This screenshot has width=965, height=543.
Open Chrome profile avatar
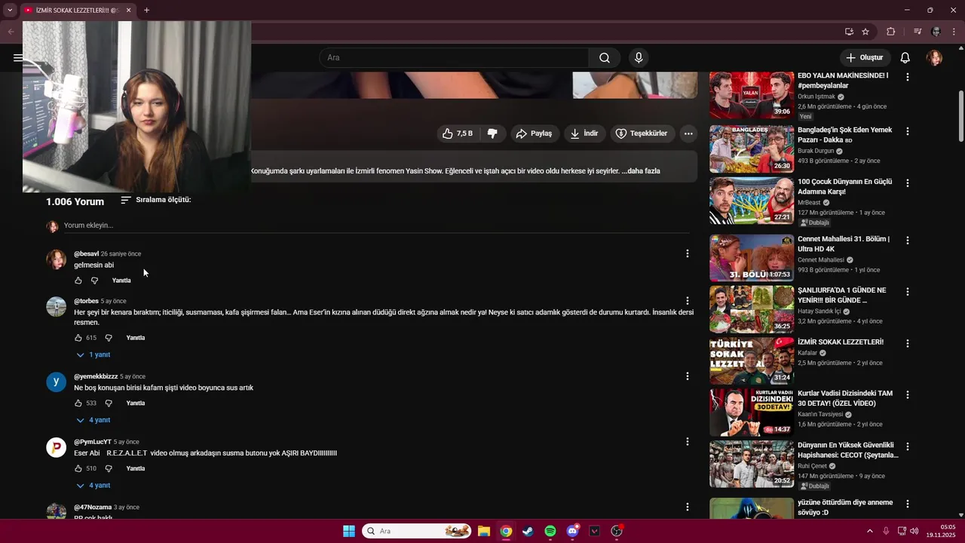click(x=936, y=32)
